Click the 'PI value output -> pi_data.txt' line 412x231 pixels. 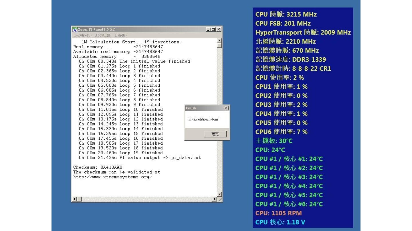[140, 158]
